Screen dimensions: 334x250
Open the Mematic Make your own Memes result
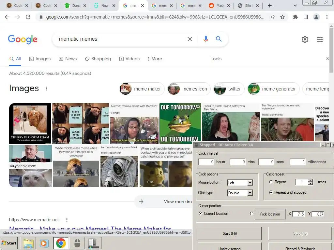[x=90, y=229]
